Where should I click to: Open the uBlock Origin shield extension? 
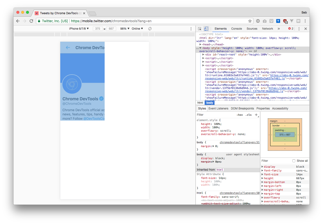(285, 21)
